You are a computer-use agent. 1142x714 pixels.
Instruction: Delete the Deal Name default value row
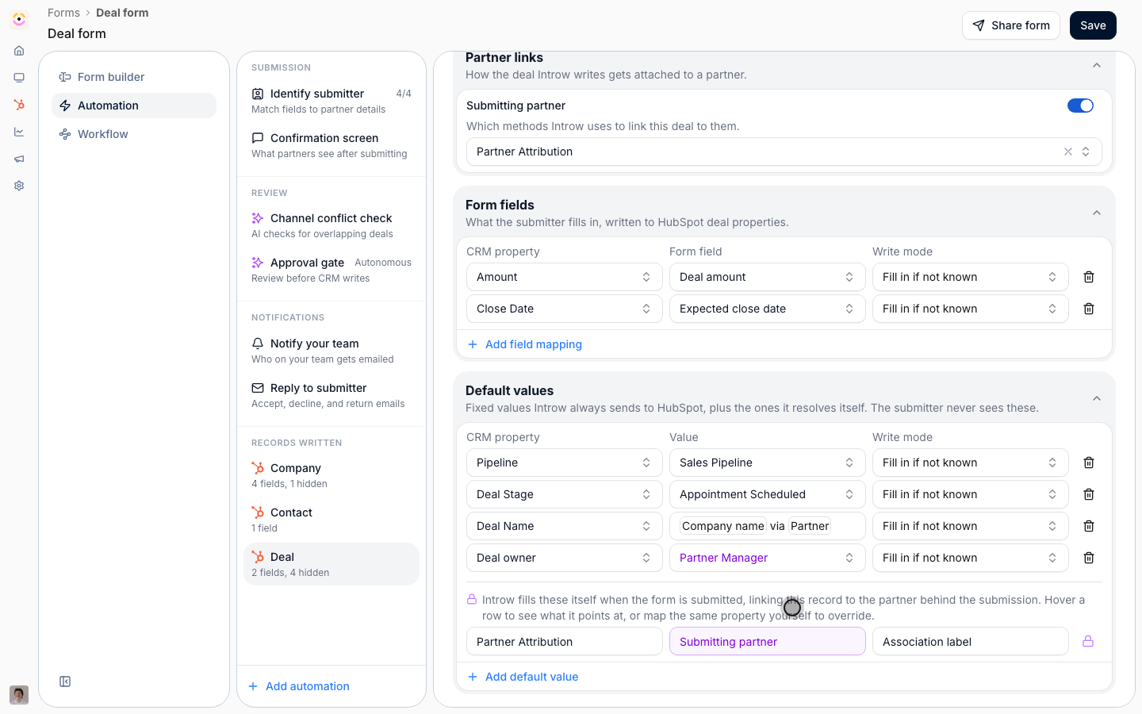click(x=1089, y=526)
